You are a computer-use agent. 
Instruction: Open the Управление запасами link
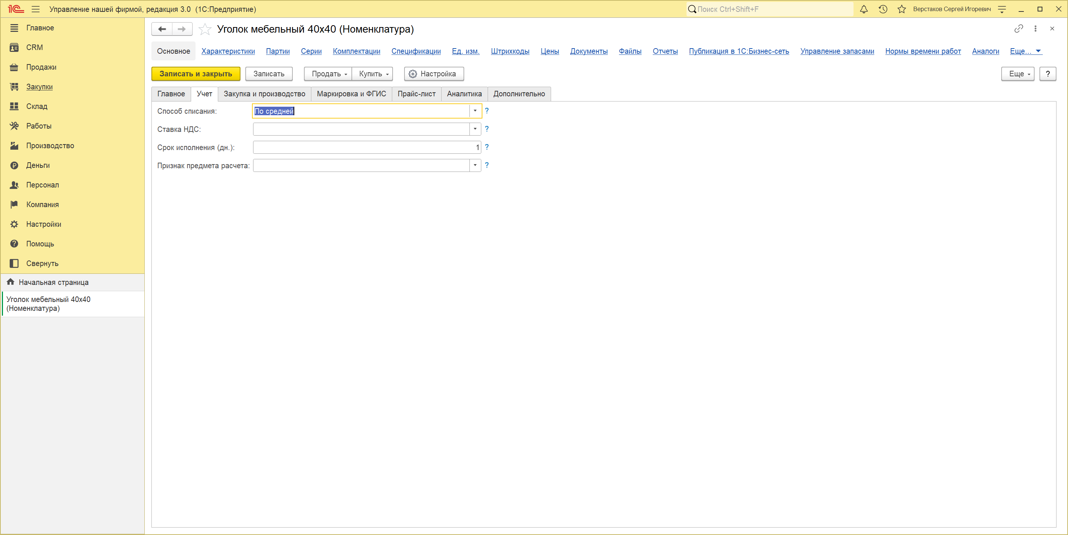(837, 51)
